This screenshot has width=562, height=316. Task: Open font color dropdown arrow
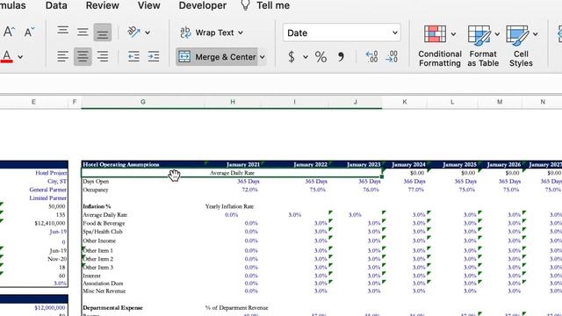pyautogui.click(x=20, y=57)
